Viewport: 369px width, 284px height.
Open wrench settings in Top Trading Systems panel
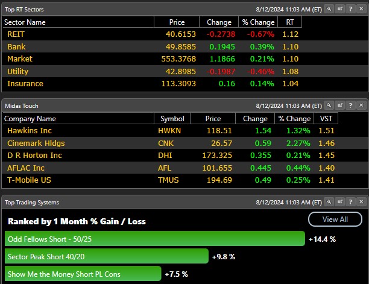click(329, 202)
